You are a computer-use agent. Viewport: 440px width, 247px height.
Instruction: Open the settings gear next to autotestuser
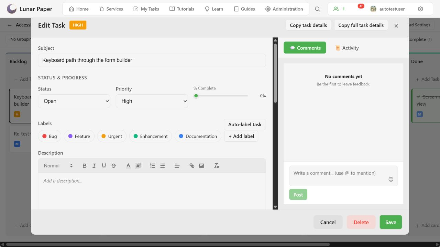[x=420, y=9]
